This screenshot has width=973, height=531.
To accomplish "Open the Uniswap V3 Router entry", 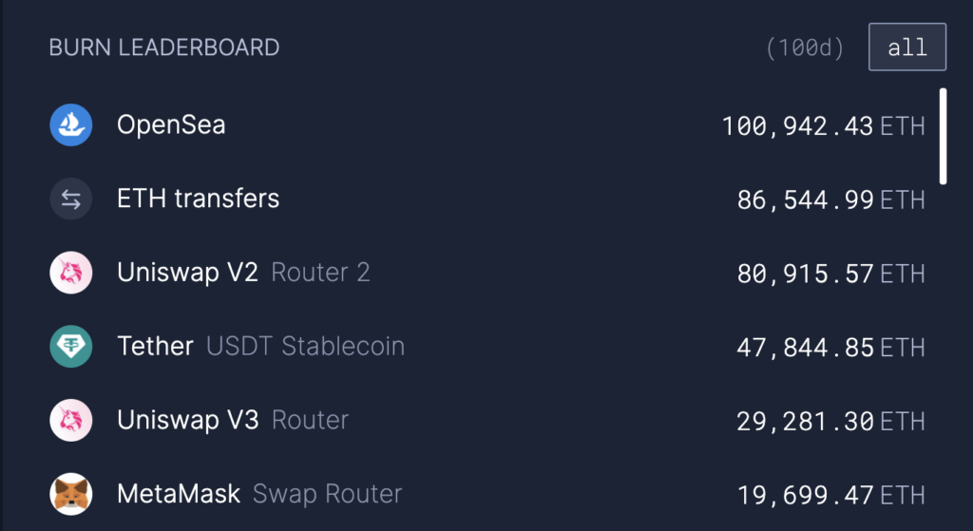I will coord(487,420).
